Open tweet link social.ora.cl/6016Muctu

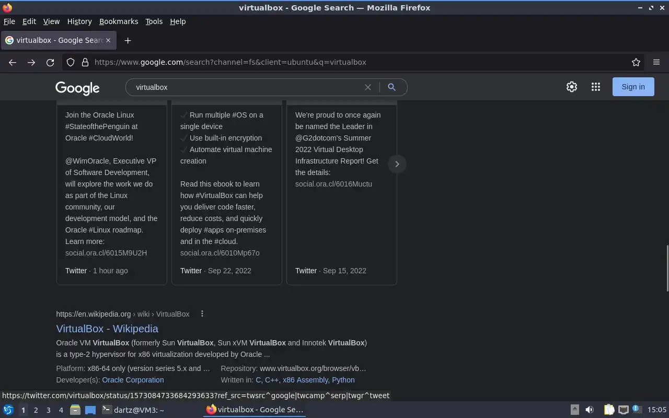(333, 184)
